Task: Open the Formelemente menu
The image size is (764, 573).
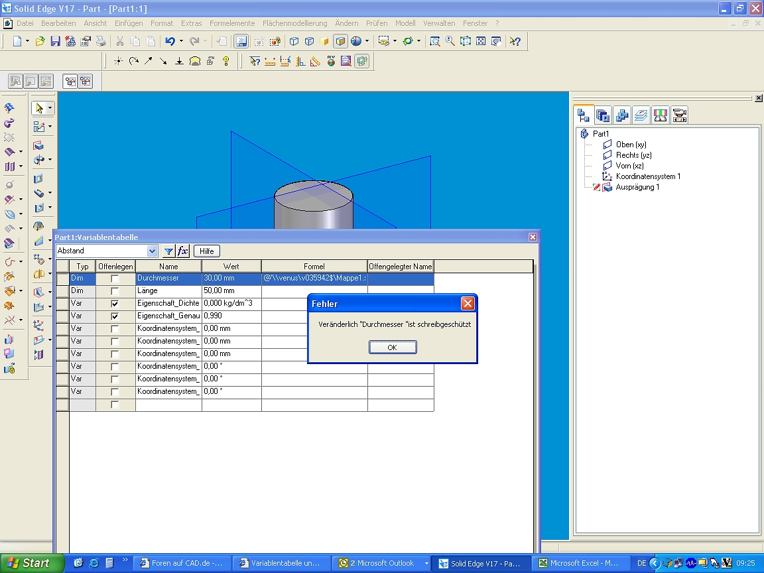Action: 232,23
